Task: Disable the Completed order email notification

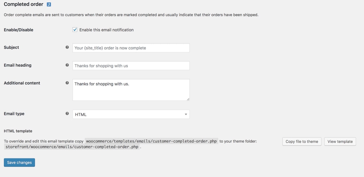Action: 75,29
